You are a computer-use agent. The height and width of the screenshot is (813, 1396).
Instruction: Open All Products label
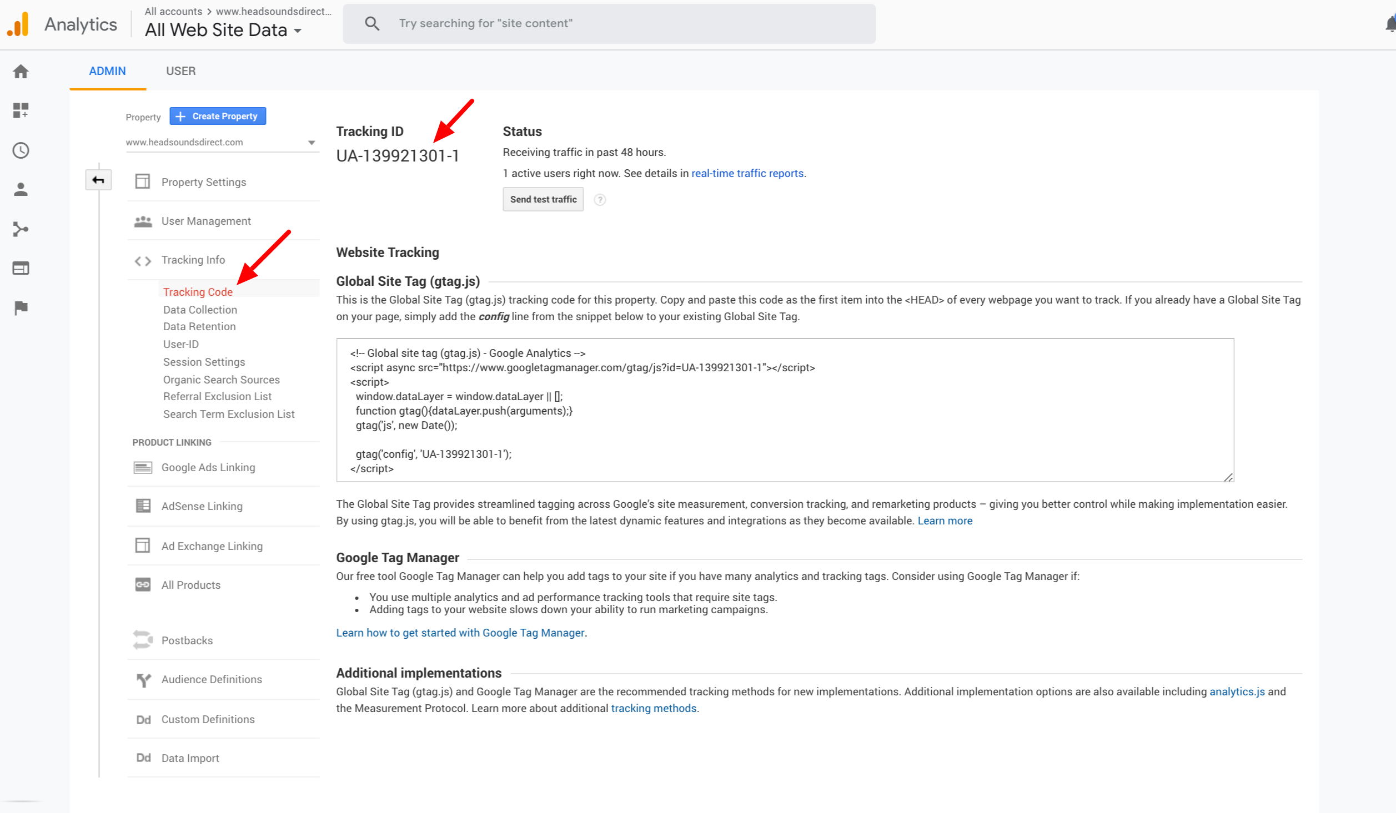pos(191,585)
